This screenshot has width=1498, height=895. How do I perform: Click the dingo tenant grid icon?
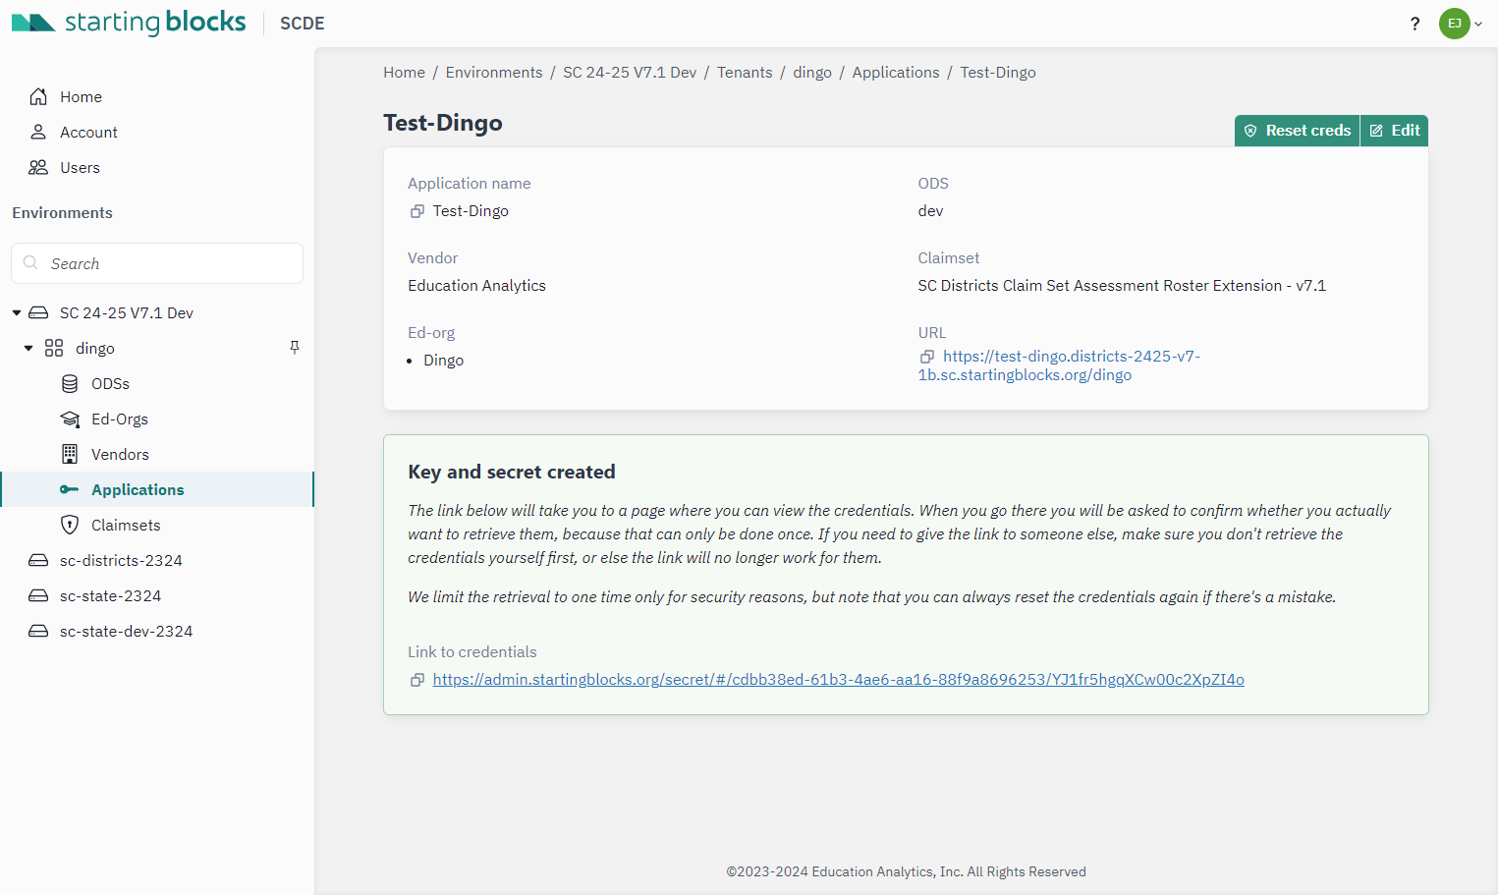[54, 348]
